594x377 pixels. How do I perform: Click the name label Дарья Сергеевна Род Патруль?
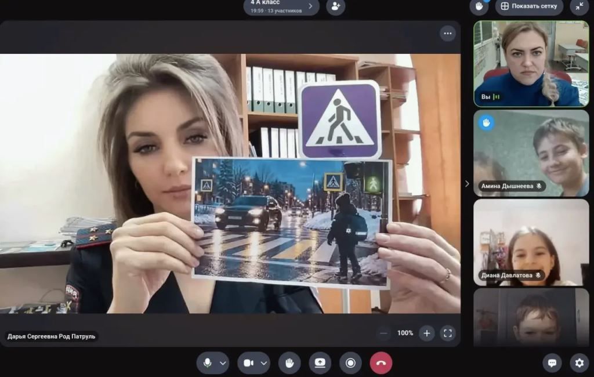click(52, 336)
